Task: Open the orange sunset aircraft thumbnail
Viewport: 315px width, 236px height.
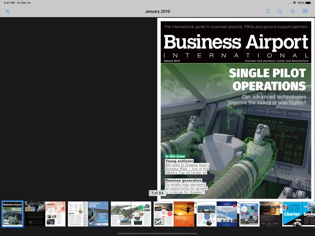Action: (184, 214)
